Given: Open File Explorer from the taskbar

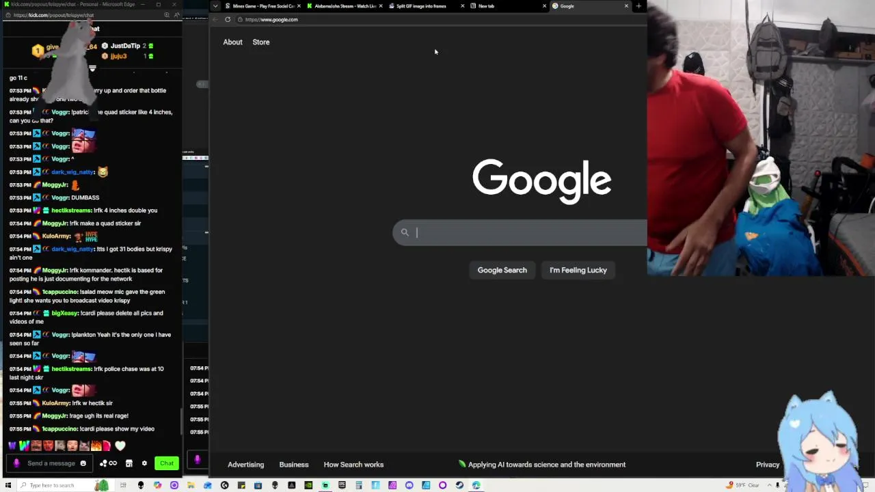Looking at the screenshot, I should (190, 485).
